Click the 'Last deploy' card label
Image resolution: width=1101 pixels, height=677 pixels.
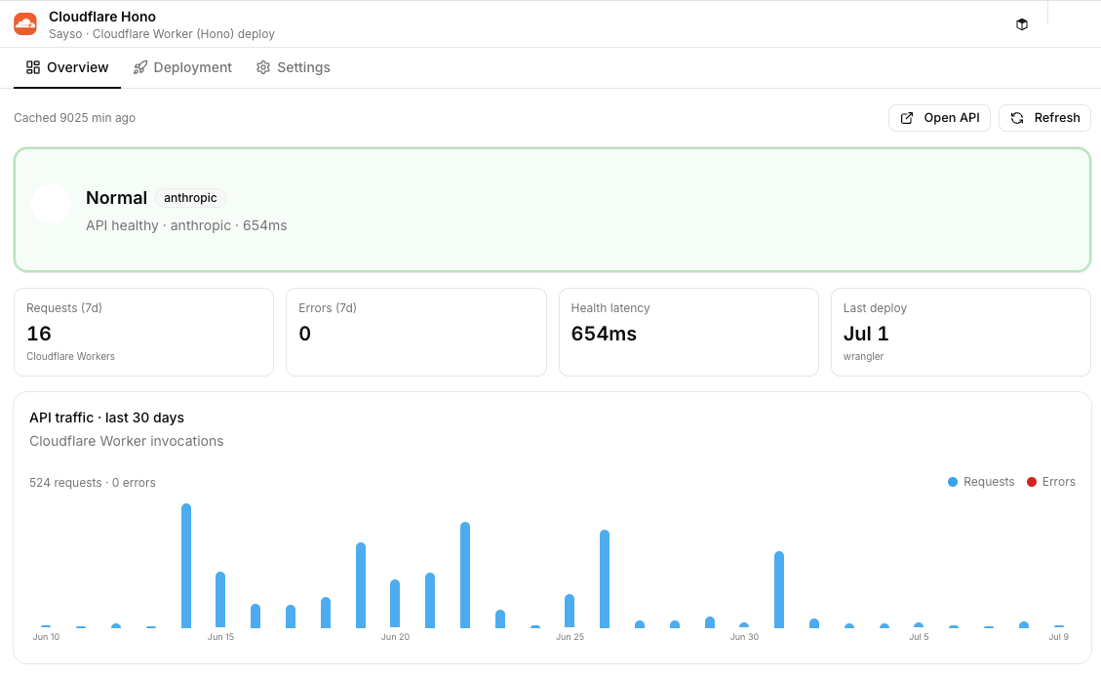[875, 308]
